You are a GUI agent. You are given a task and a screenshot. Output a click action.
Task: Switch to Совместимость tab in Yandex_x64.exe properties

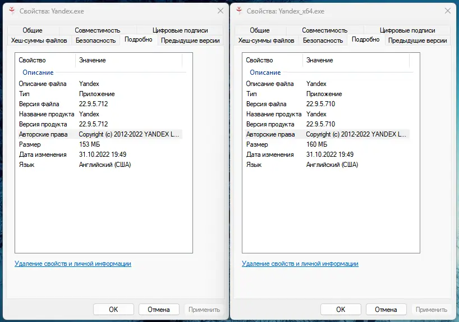click(324, 30)
